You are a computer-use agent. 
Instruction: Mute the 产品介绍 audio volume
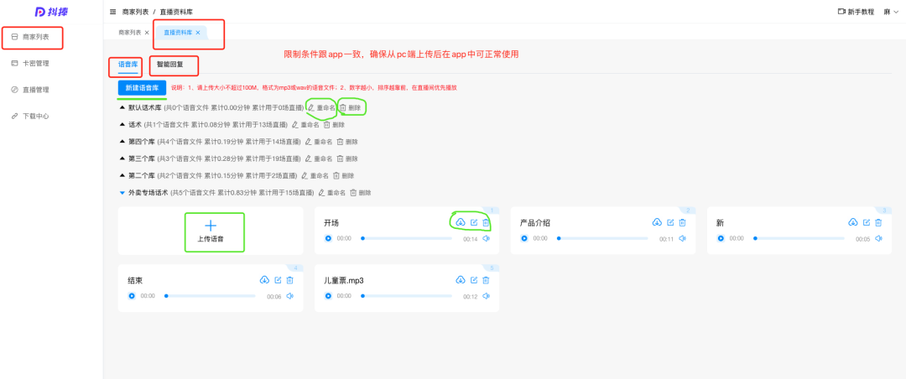tap(682, 238)
